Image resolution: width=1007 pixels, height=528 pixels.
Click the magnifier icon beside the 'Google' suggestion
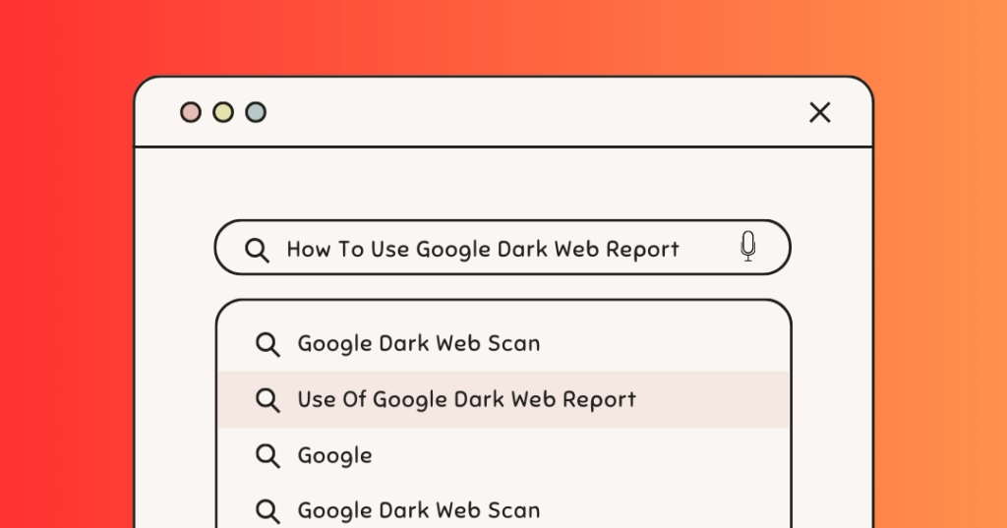pyautogui.click(x=267, y=456)
